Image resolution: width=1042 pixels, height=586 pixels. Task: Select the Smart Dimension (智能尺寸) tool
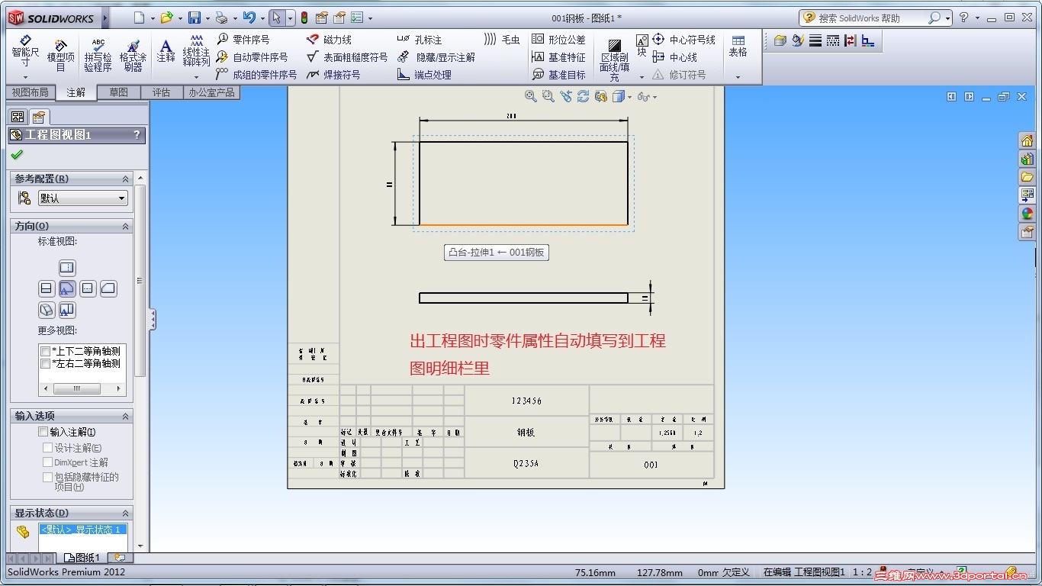(24, 51)
